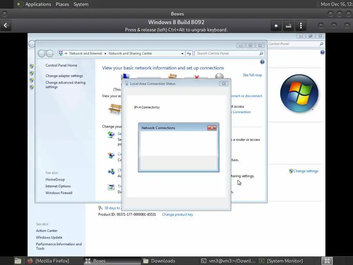Expand the address bar dropdown arrow
353x265 pixels.
point(182,53)
